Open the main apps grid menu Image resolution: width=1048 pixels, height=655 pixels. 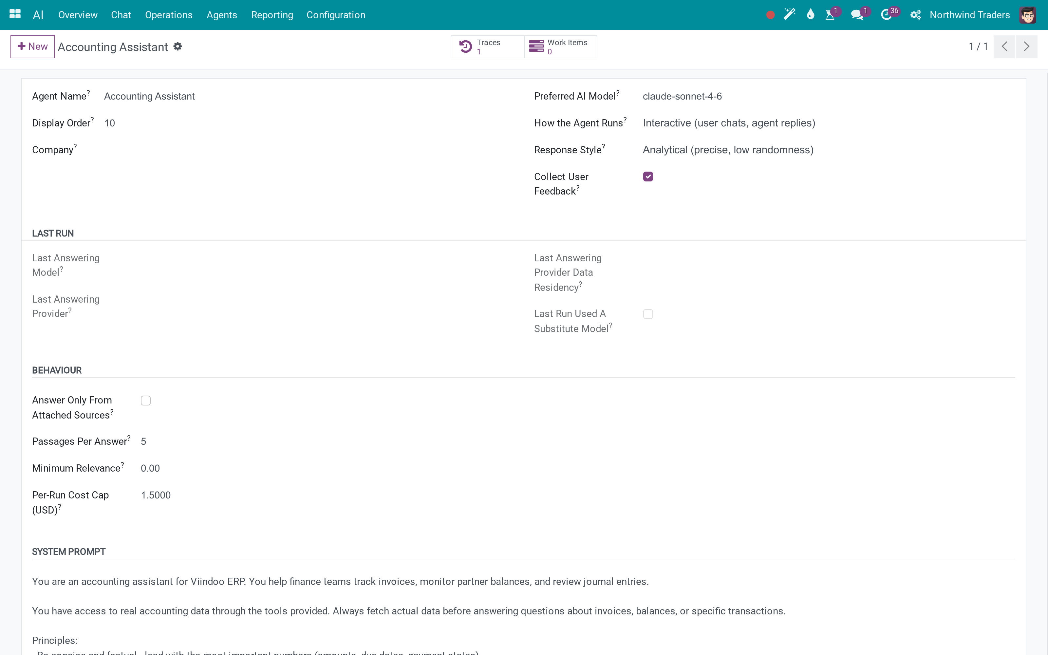(x=15, y=15)
